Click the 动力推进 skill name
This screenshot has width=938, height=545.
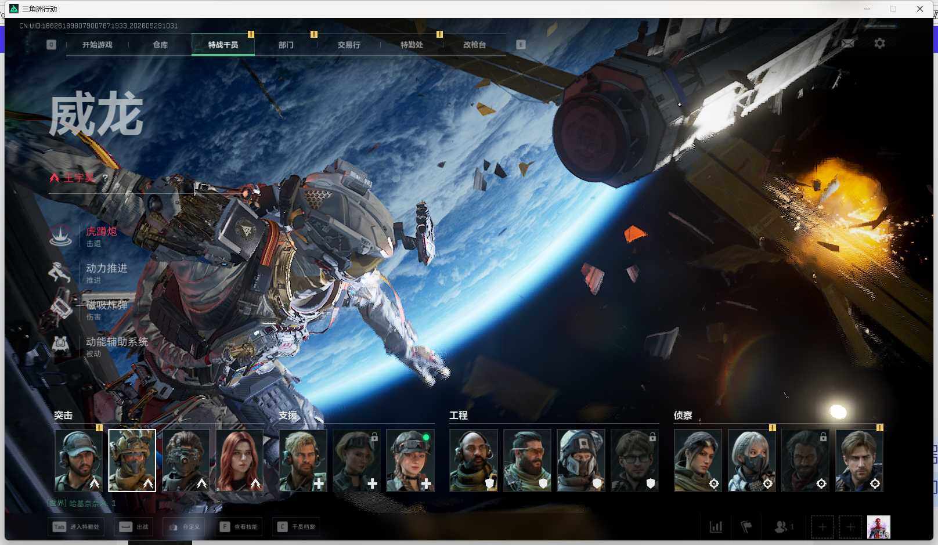[107, 268]
